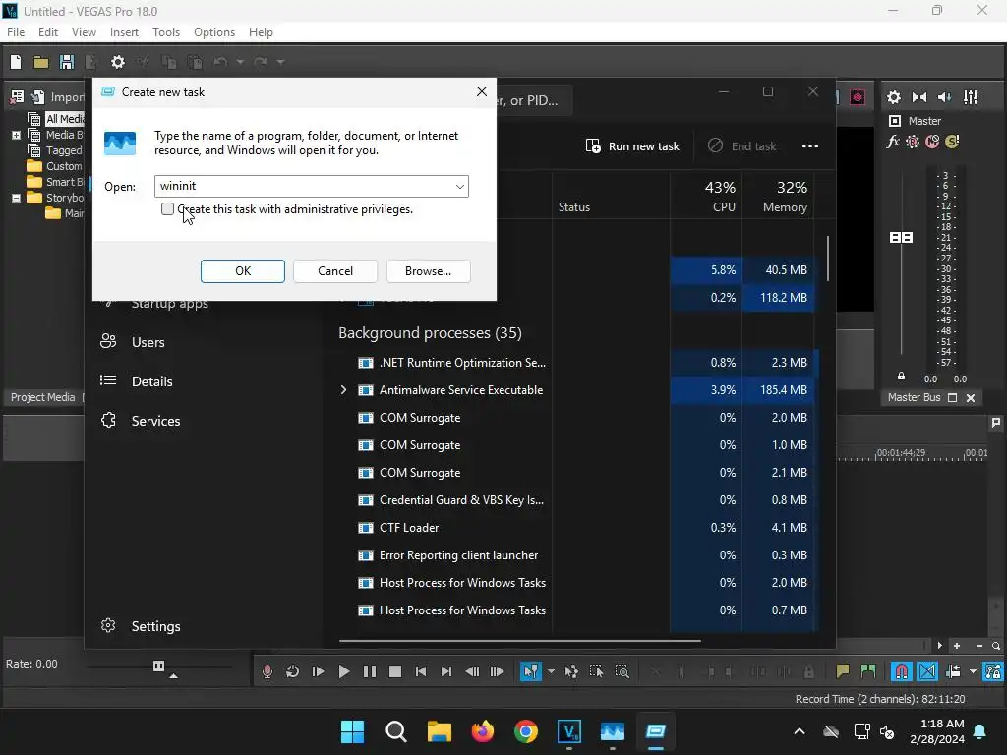The width and height of the screenshot is (1007, 755).
Task: Step to next frame
Action: pos(497,671)
